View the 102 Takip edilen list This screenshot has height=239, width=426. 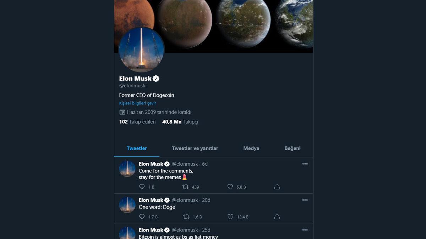[x=137, y=121]
